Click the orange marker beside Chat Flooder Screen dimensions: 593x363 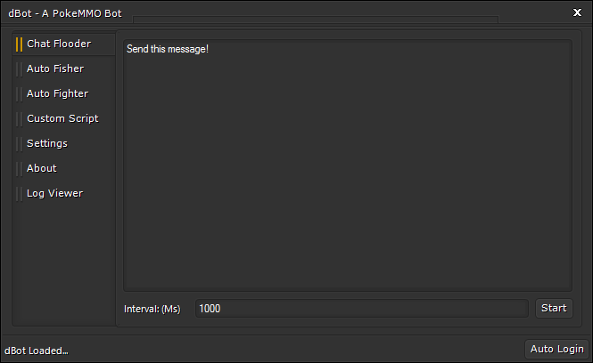(x=20, y=44)
